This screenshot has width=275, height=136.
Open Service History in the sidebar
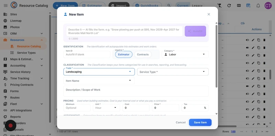(x=20, y=72)
